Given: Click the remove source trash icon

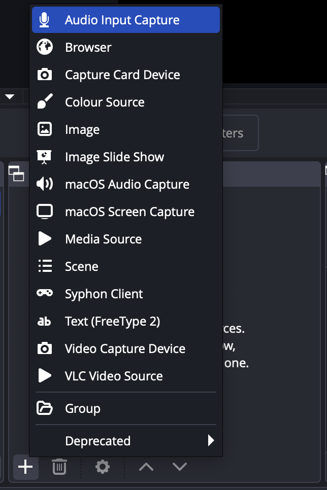Looking at the screenshot, I should [x=59, y=467].
